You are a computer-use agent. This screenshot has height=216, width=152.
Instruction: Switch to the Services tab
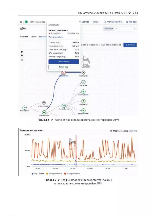tap(24, 37)
